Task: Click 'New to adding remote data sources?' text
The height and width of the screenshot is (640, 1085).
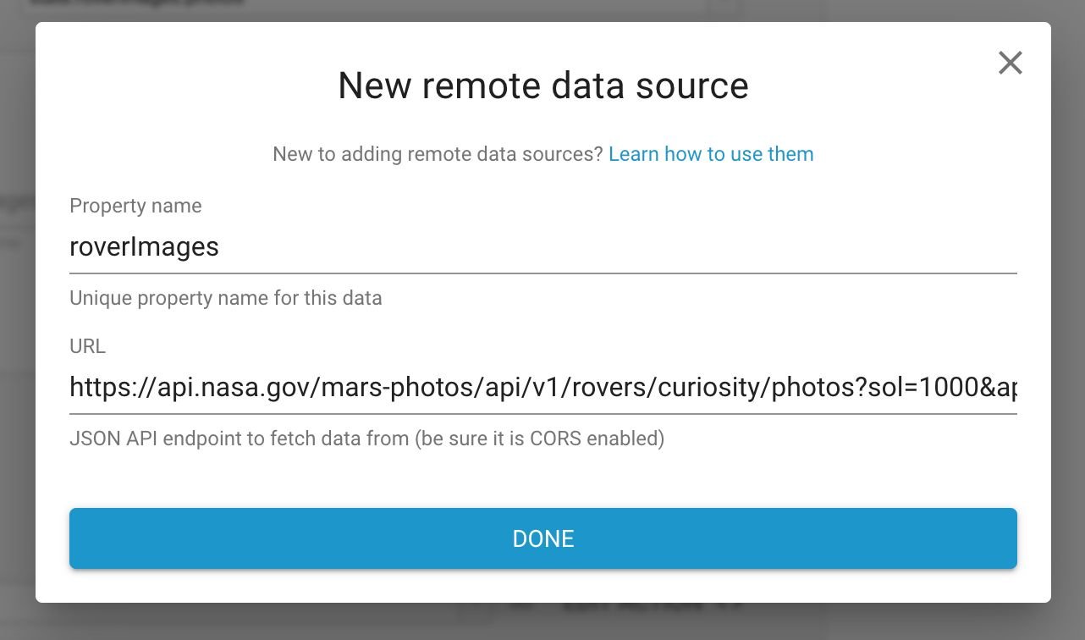Action: pyautogui.click(x=438, y=154)
